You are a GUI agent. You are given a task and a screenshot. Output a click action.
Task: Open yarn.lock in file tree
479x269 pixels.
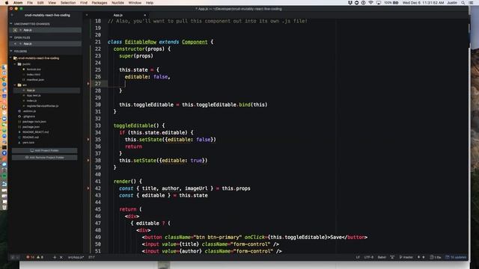click(28, 143)
